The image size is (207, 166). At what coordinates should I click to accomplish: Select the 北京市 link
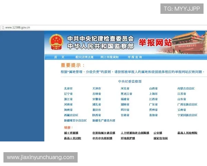pyautogui.click(x=68, y=89)
